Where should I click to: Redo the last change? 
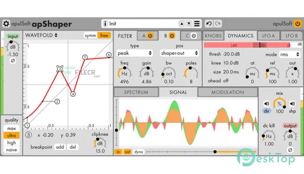point(218,23)
